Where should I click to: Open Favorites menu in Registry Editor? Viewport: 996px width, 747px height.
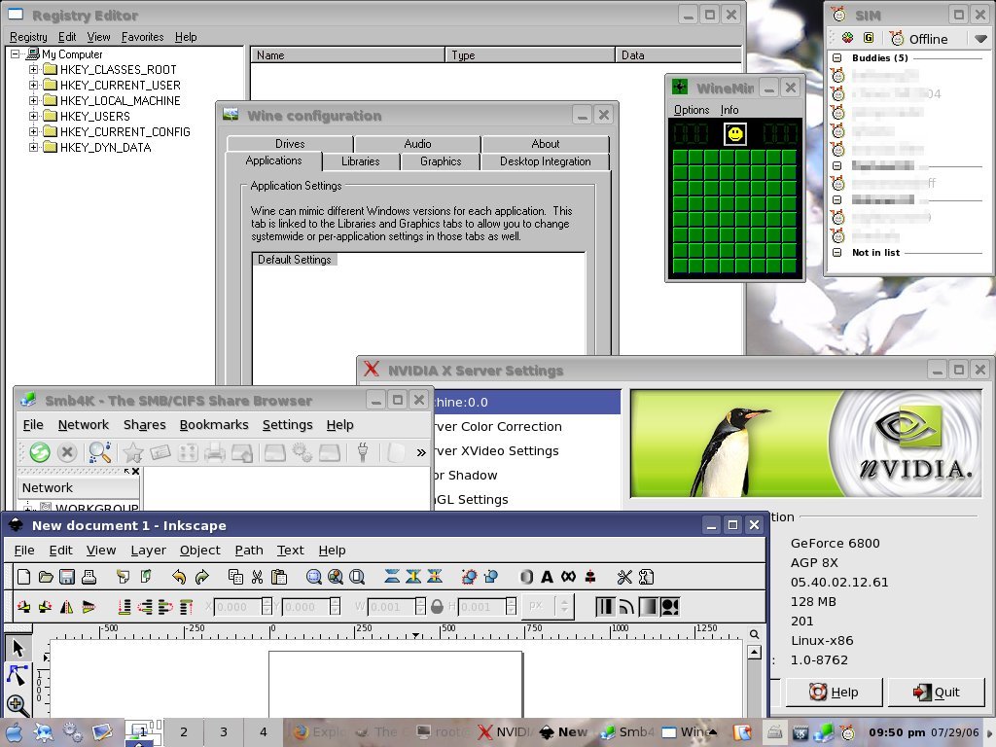[x=142, y=37]
